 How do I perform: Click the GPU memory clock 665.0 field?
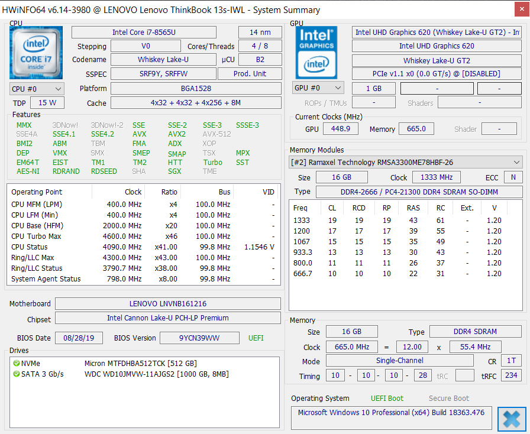point(416,129)
